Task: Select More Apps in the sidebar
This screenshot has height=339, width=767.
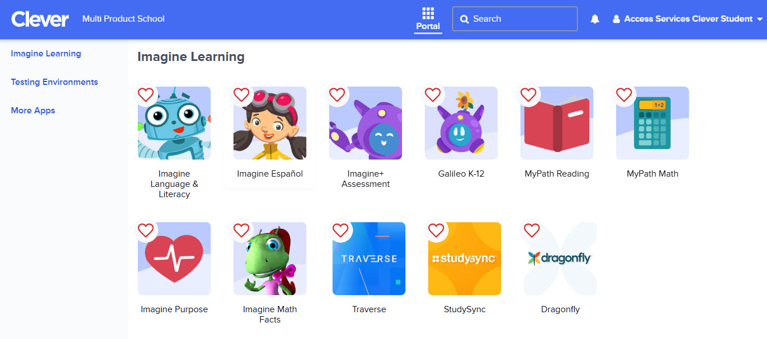Action: click(x=32, y=110)
